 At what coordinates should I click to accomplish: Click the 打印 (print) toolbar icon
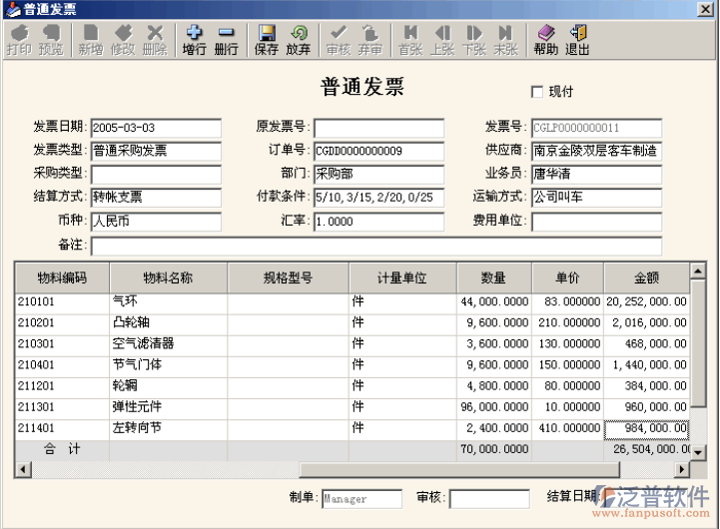click(18, 40)
